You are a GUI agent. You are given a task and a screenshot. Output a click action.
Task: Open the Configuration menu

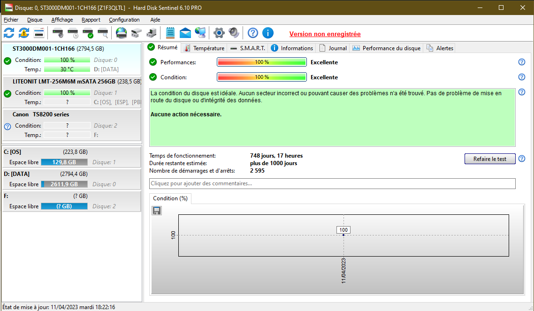(x=124, y=20)
